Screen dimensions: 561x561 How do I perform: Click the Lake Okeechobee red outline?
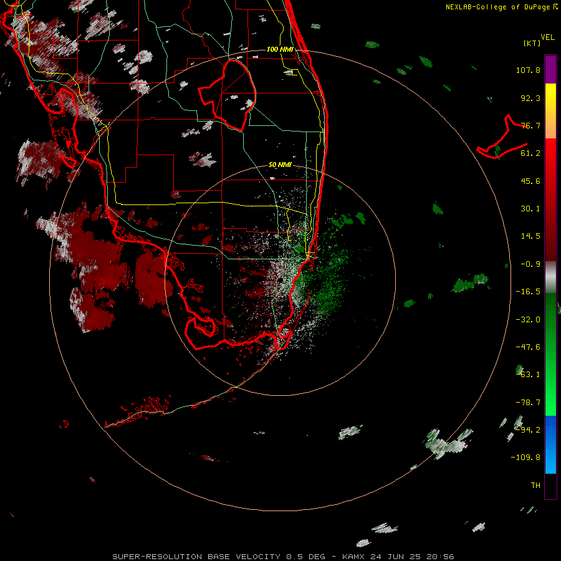(228, 95)
